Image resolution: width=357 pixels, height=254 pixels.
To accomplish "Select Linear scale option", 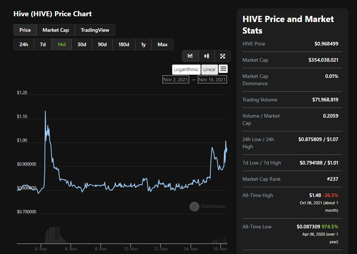I will pos(209,70).
